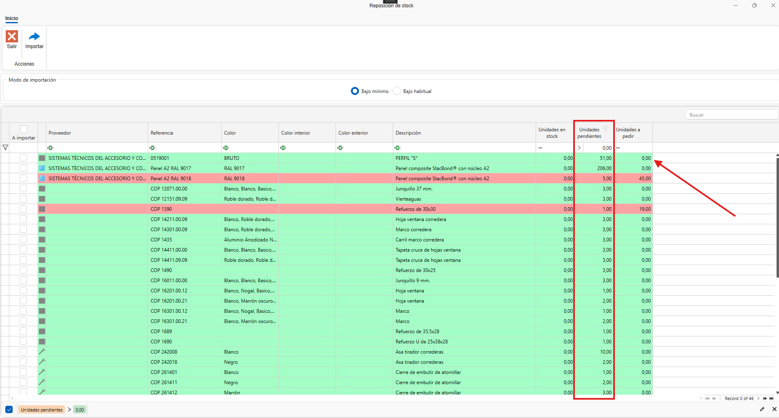Go to the last record in navigator
The width and height of the screenshot is (779, 418).
pos(771,398)
